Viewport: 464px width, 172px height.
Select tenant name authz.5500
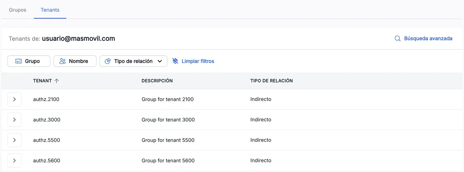click(46, 140)
